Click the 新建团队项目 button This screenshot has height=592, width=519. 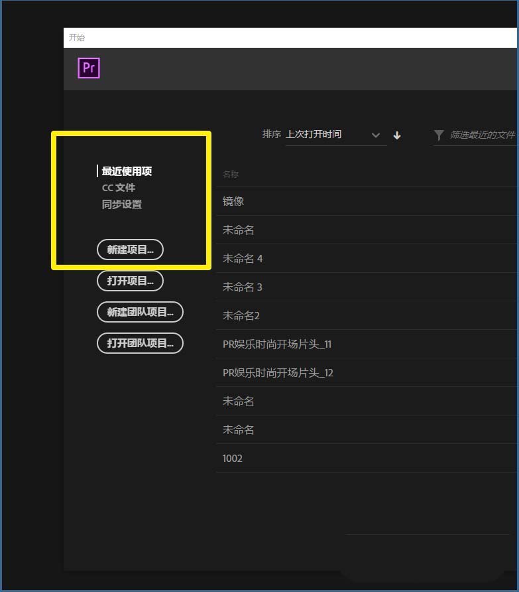pos(140,312)
